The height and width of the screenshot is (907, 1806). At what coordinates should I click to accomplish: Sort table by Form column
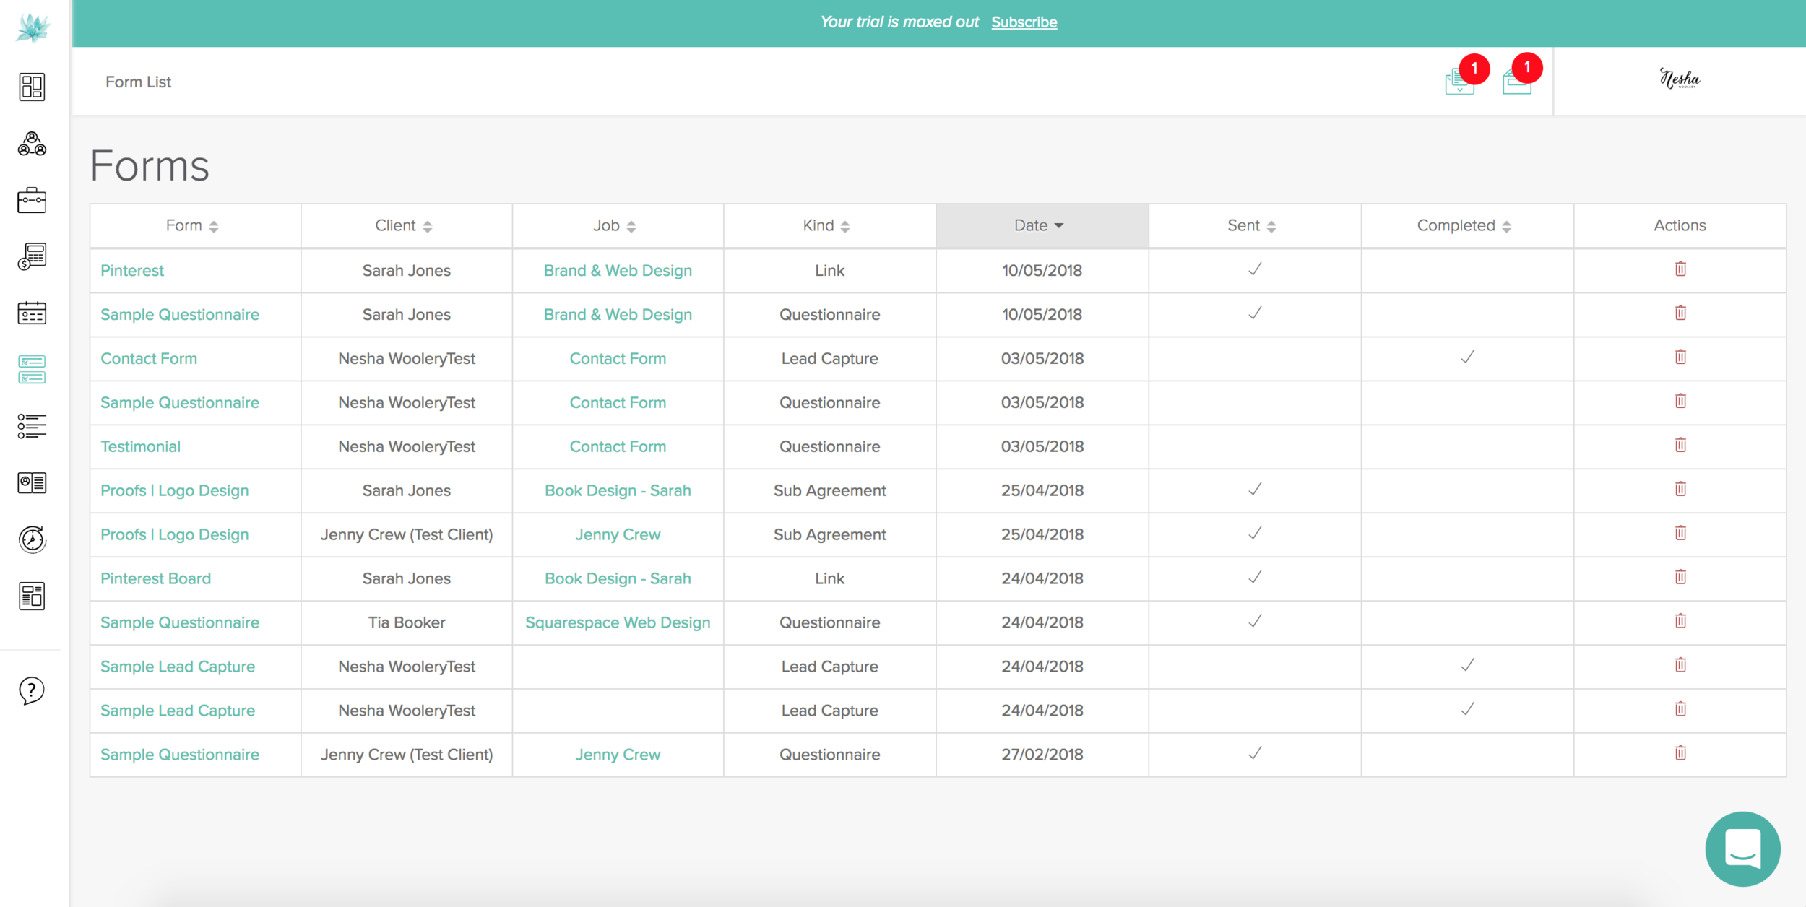point(195,226)
